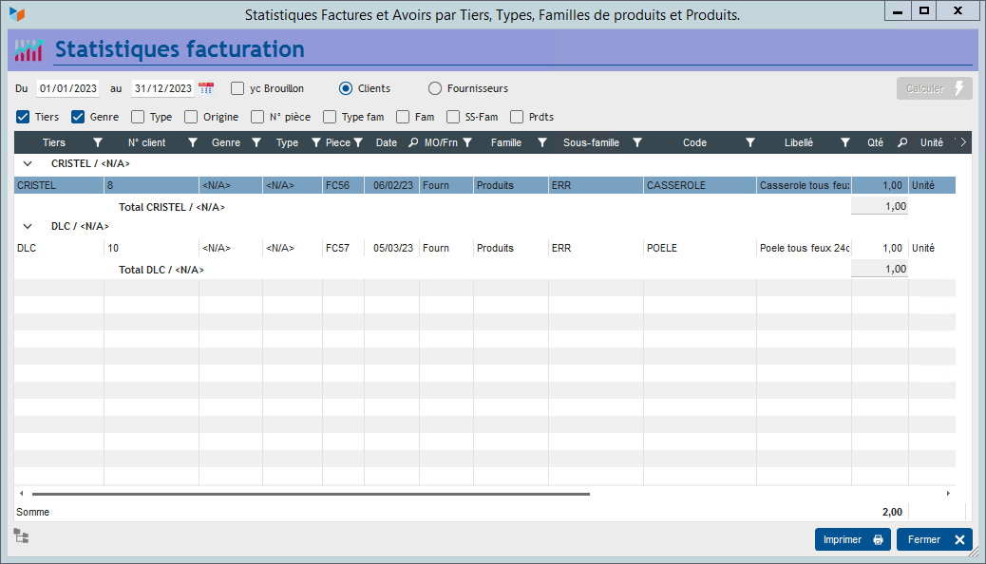Viewport: 986px width, 564px height.
Task: Click the filter icon on Libellé column
Action: (845, 142)
